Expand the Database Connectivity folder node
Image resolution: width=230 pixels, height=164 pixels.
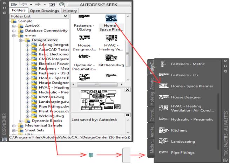click(14, 31)
